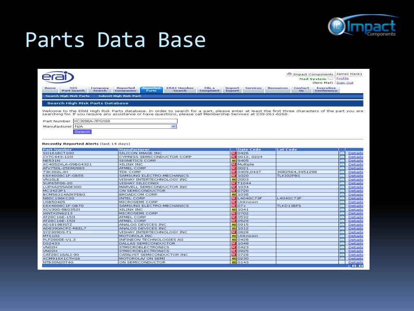This screenshot has height=311, width=414.
Task: Open image icon for JANTX2N6213 row
Action: [x=342, y=213]
